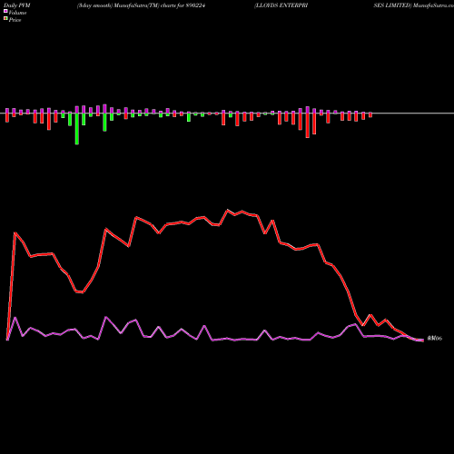Click the tallest green volume bar

[x=77, y=129]
